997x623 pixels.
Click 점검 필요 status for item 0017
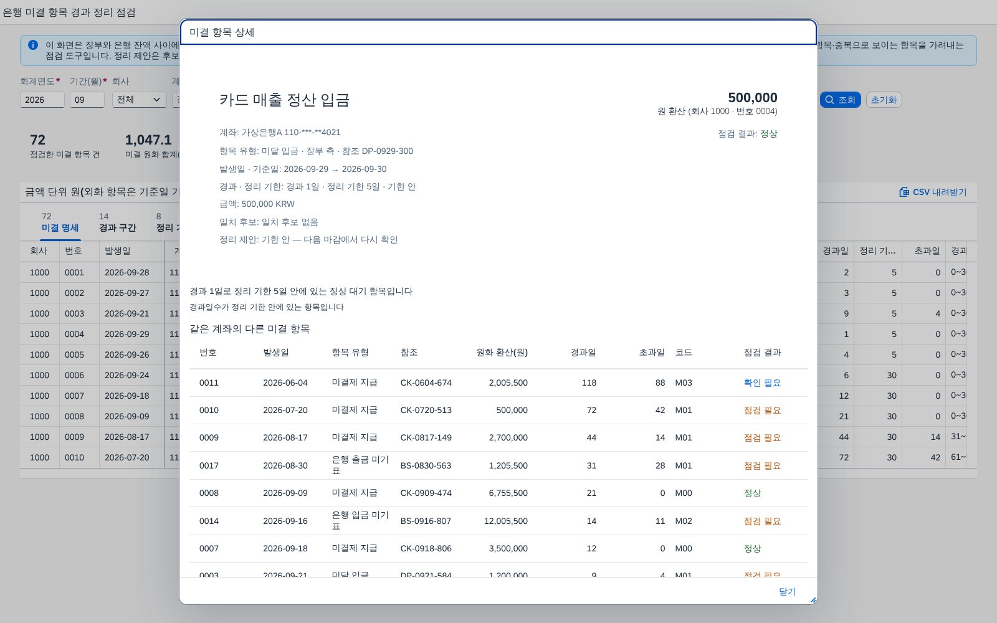pyautogui.click(x=762, y=465)
